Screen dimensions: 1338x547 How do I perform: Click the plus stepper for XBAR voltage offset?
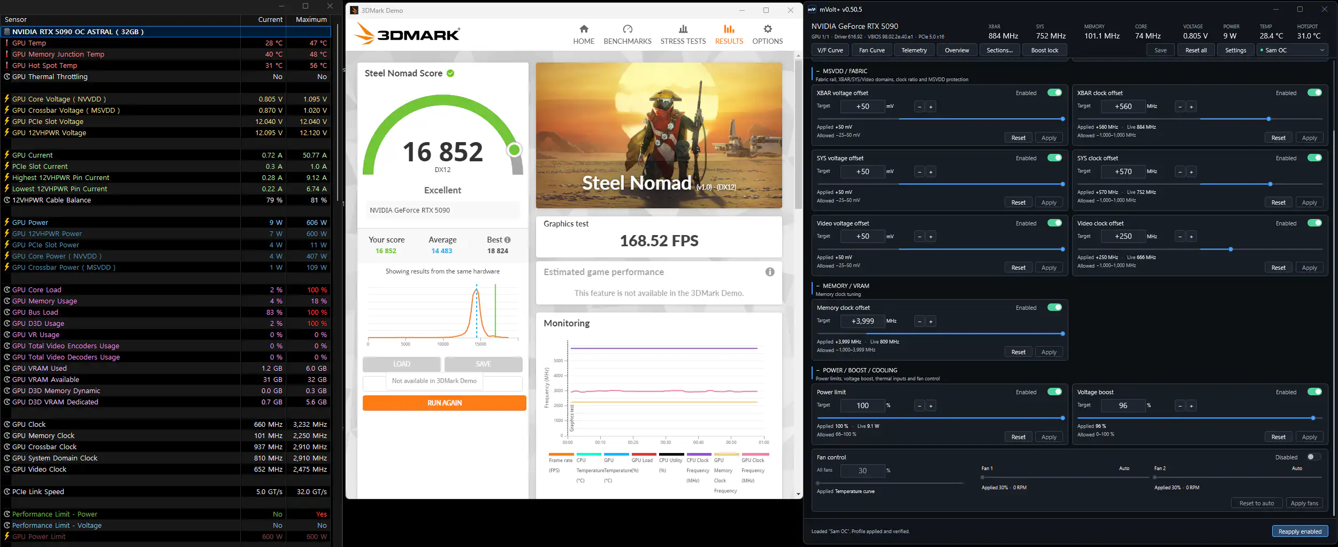(x=931, y=107)
